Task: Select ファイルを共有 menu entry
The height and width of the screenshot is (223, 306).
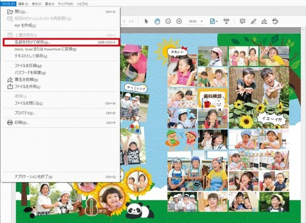Action: 61,87
